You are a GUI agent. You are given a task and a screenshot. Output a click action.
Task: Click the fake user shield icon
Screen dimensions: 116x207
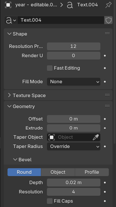pyautogui.click(x=108, y=20)
